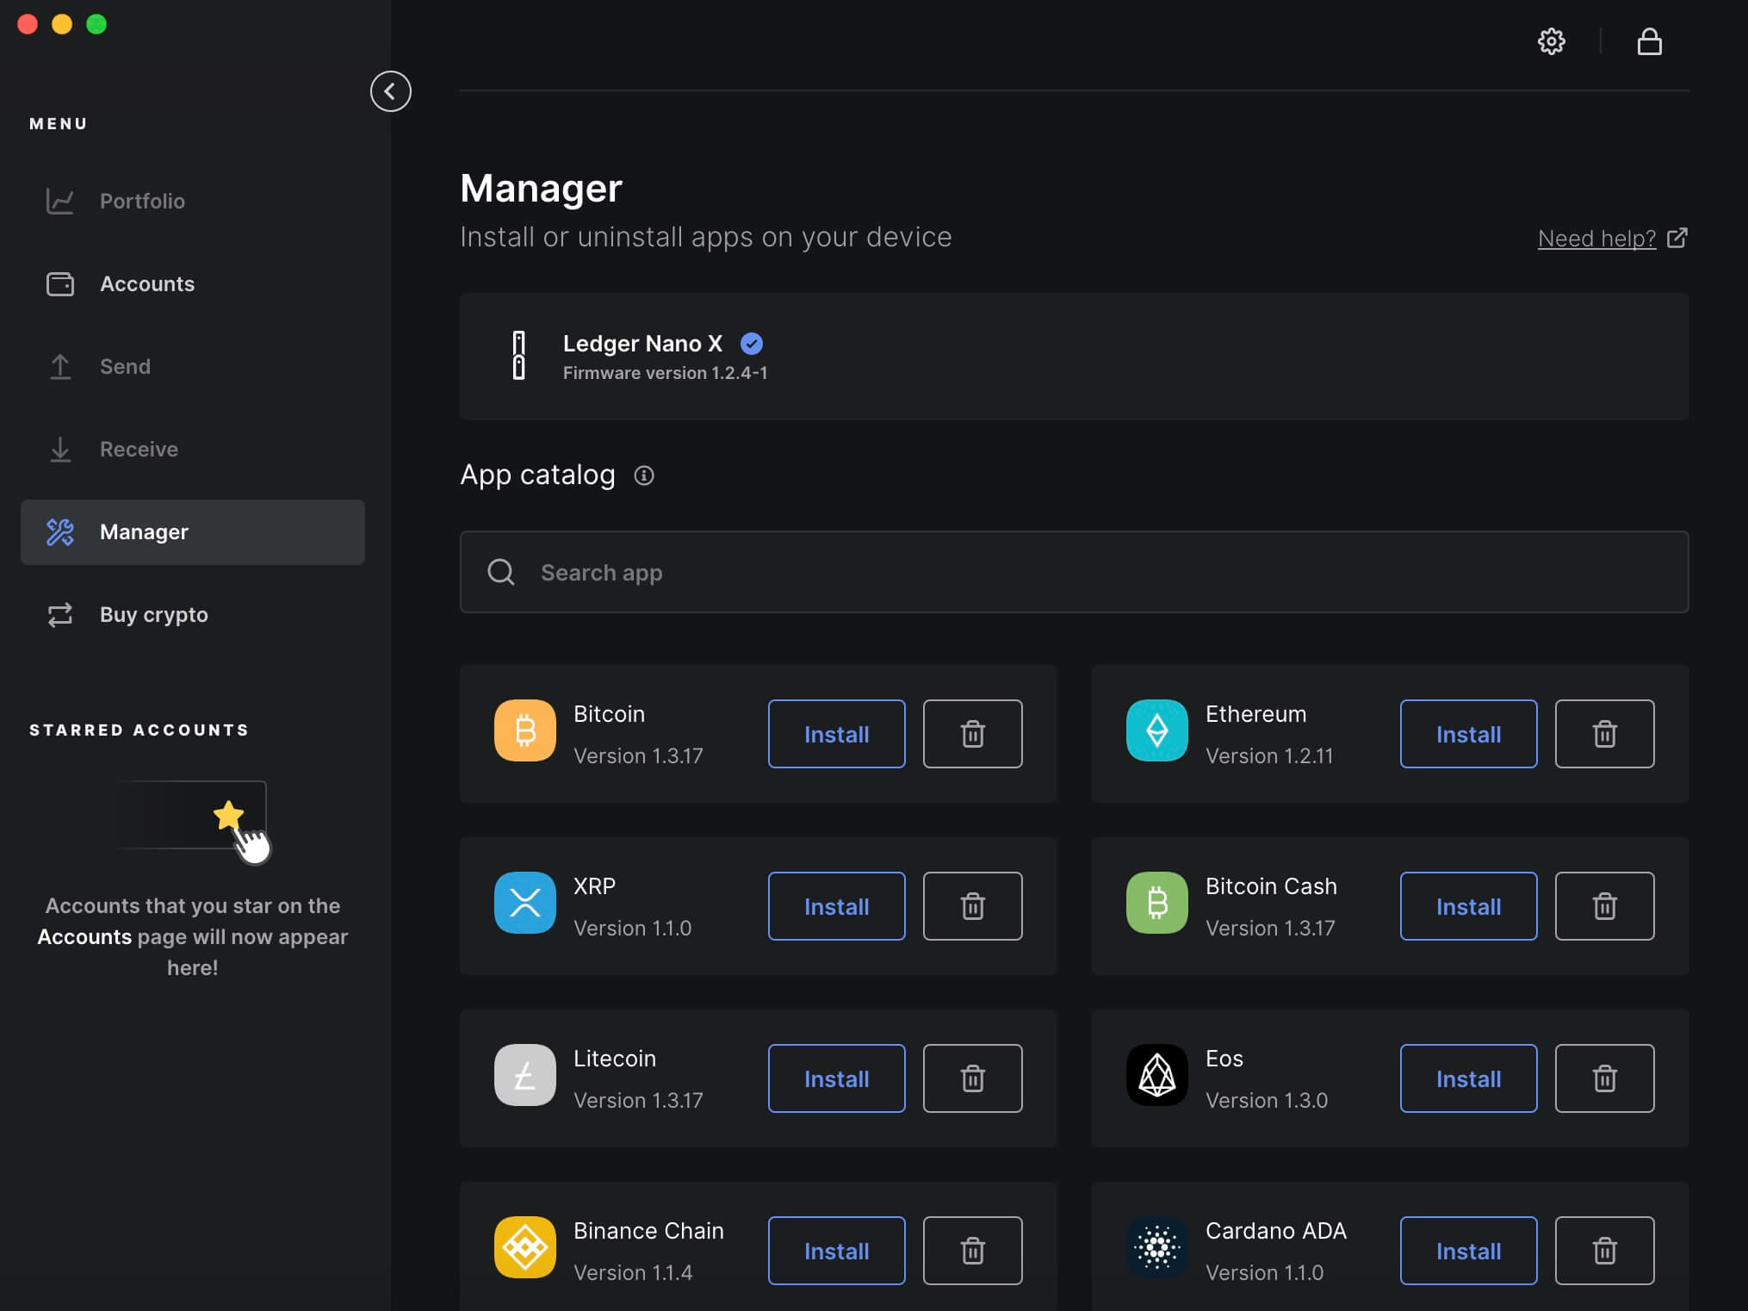The width and height of the screenshot is (1748, 1311).
Task: Click the Send upload arrow icon
Action: [60, 367]
